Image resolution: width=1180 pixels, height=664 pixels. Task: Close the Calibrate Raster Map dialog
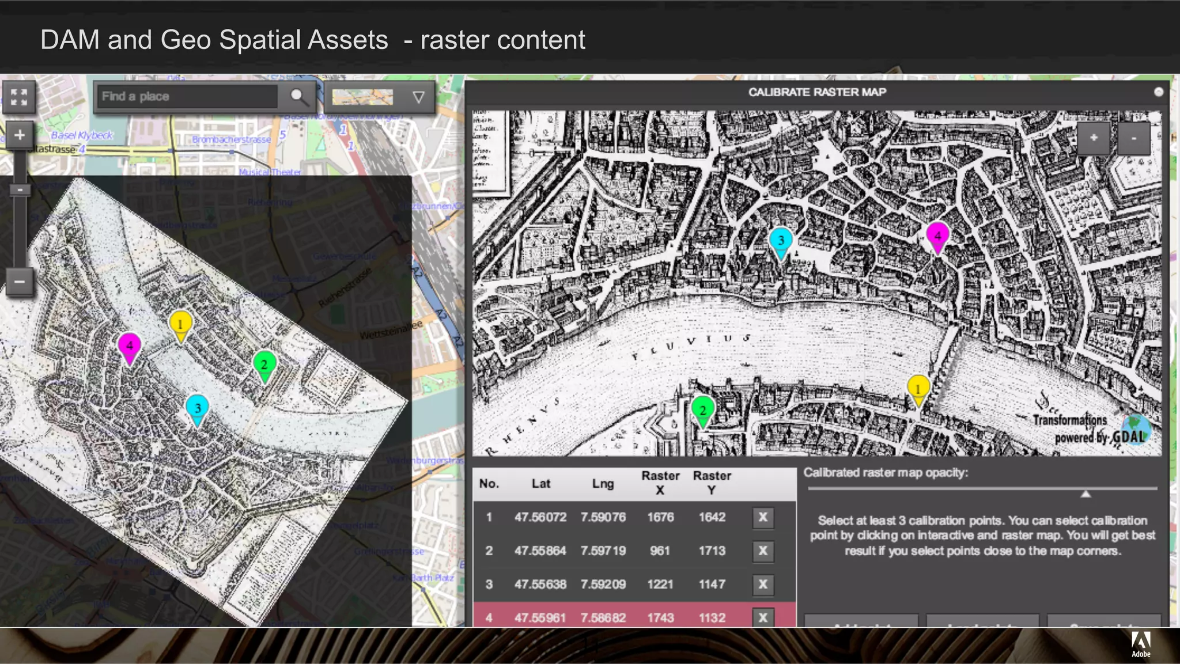click(1159, 92)
